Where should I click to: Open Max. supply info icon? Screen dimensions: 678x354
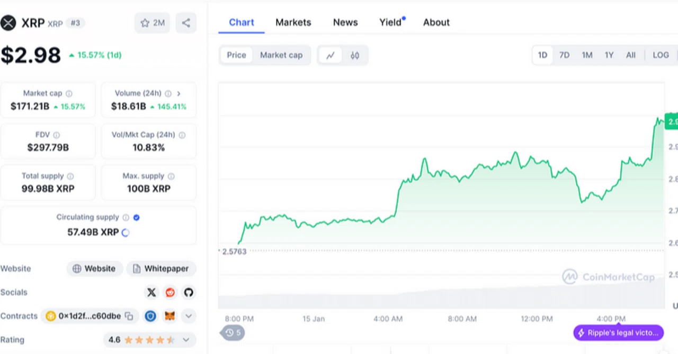tap(171, 176)
